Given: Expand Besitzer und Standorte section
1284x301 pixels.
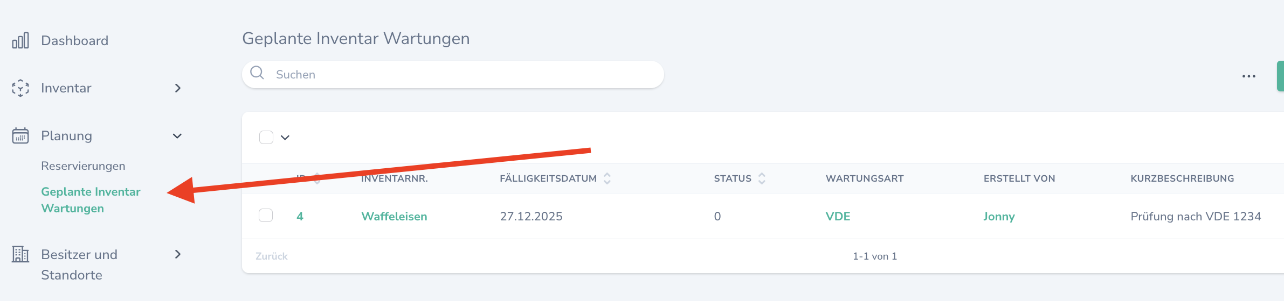Looking at the screenshot, I should (x=177, y=254).
